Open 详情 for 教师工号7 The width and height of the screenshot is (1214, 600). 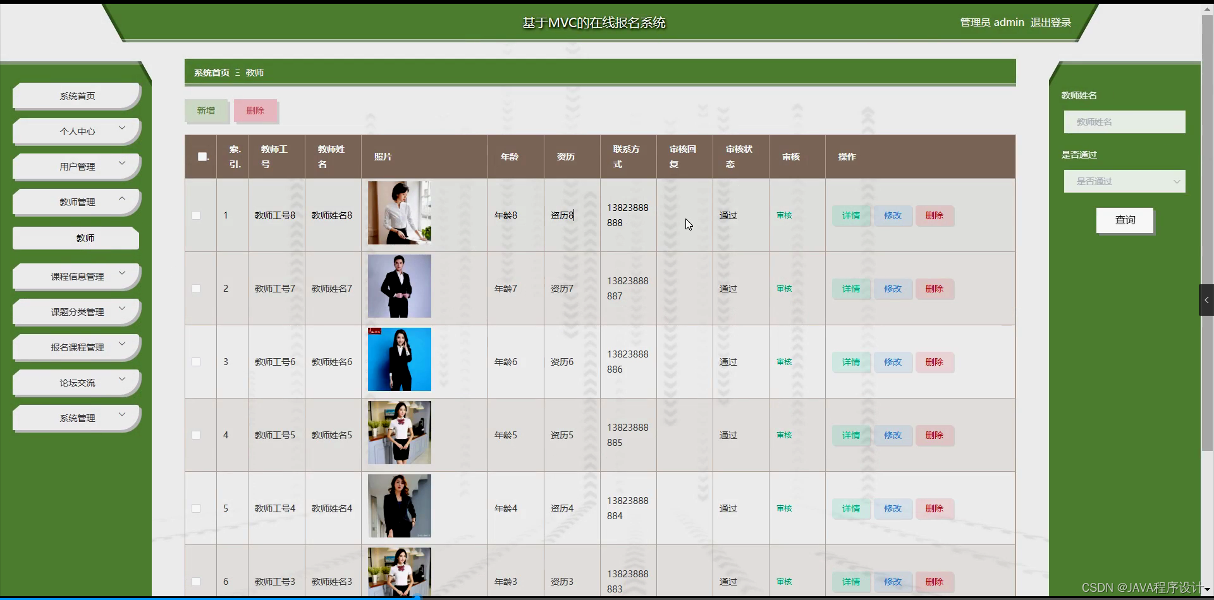[851, 289]
